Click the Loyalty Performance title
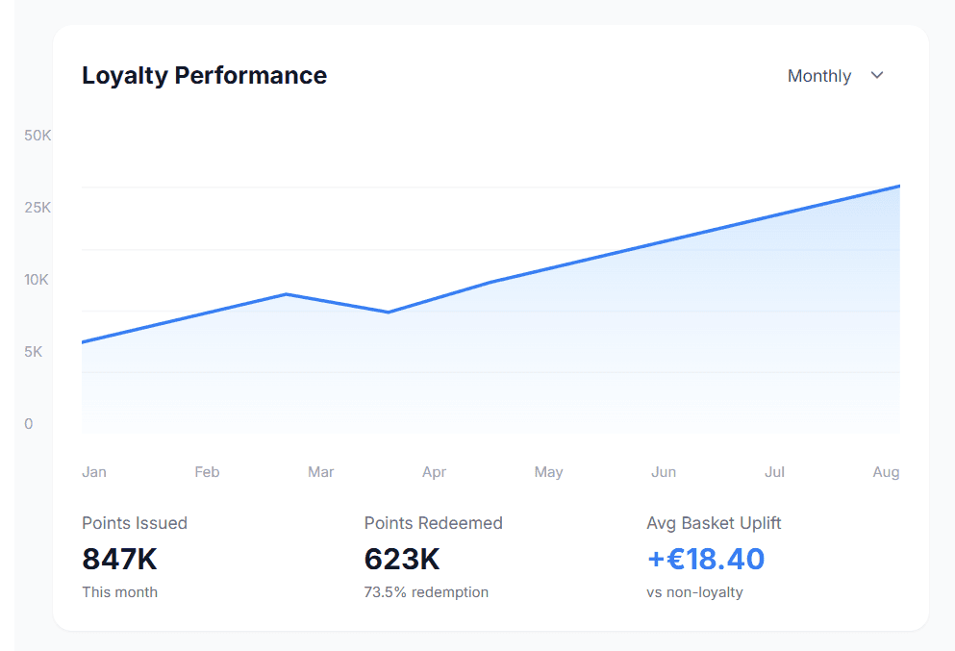The image size is (955, 651). [204, 75]
